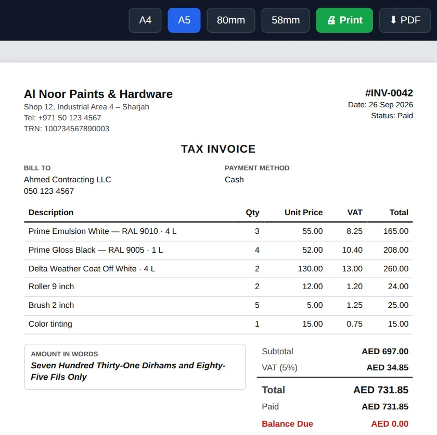Click the 165.00 total cell
437x435 pixels.
(396, 231)
